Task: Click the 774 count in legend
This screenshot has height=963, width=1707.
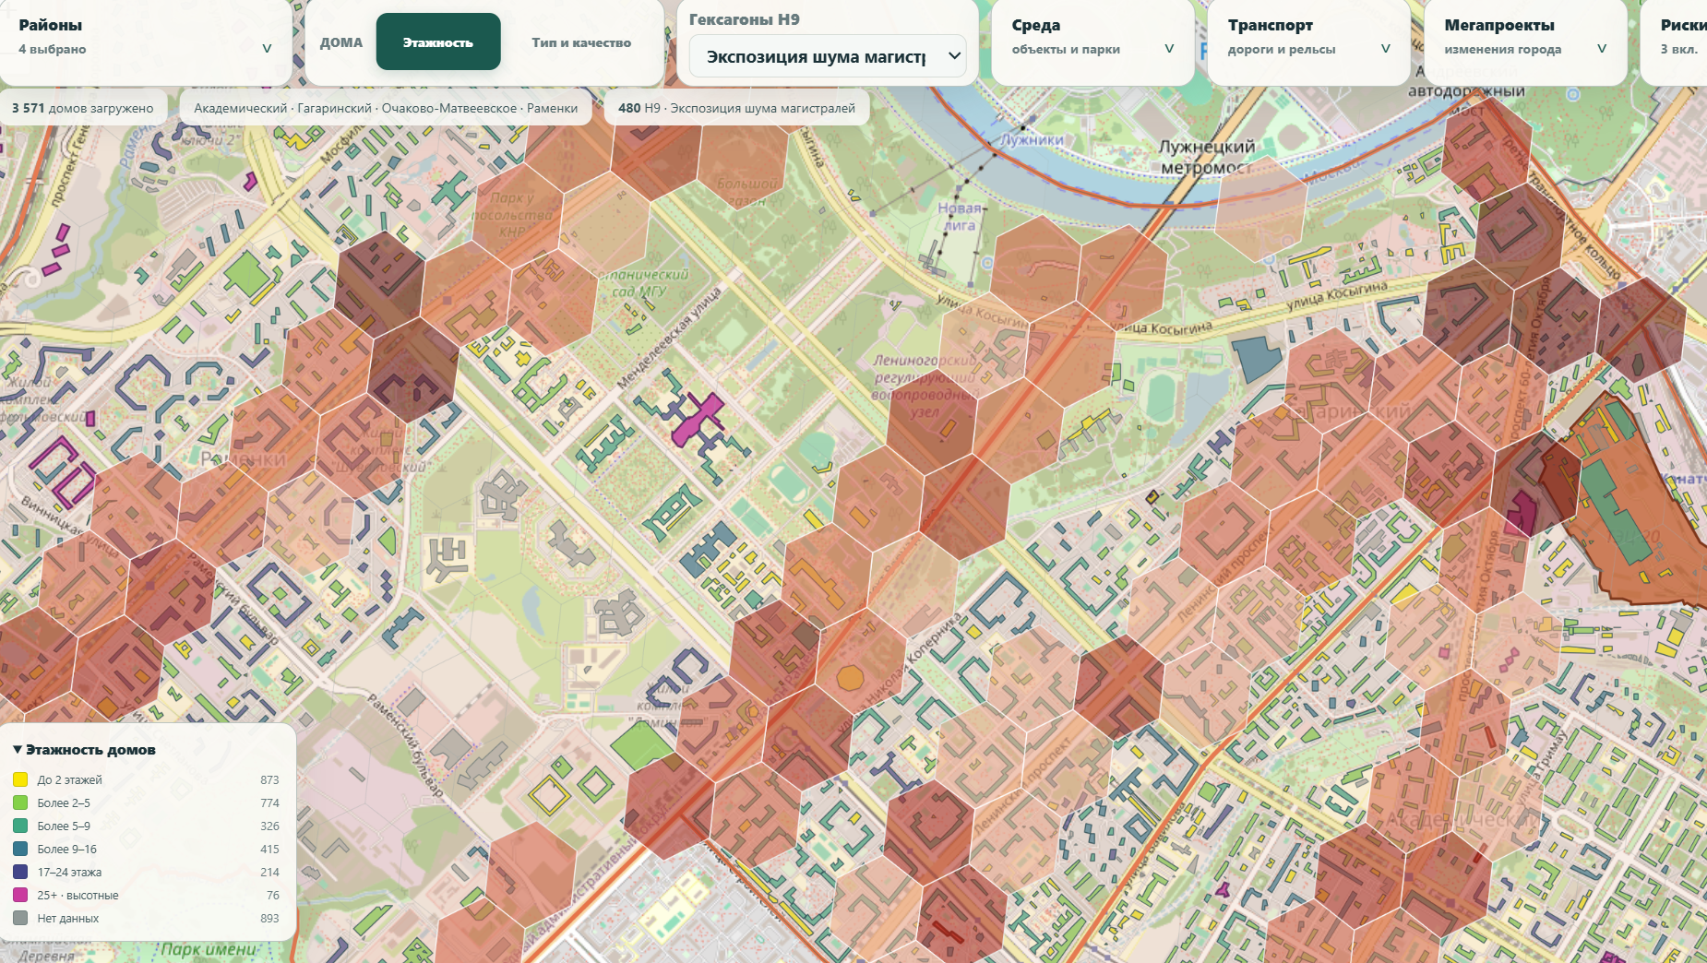Action: pyautogui.click(x=269, y=802)
